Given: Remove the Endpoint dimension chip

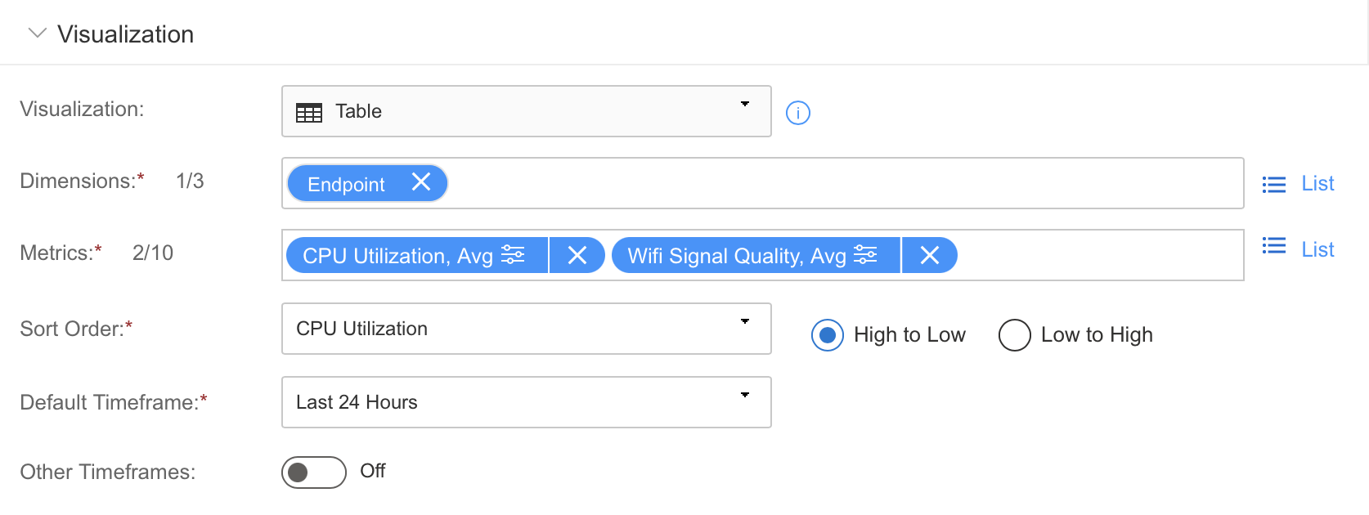Looking at the screenshot, I should [x=421, y=182].
